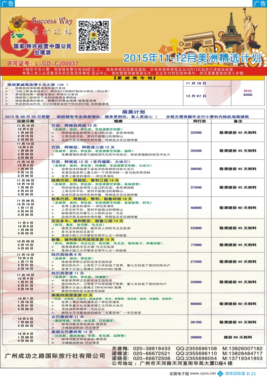Viewport: 267px width, 377px height.
Task: Click the 湖南国际版 彩23 page label
Action: 240,374
